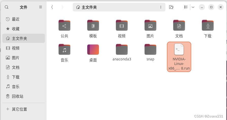This screenshot has width=227, height=120.
Task: Click the search icon in the sidebar header
Action: (7, 7)
